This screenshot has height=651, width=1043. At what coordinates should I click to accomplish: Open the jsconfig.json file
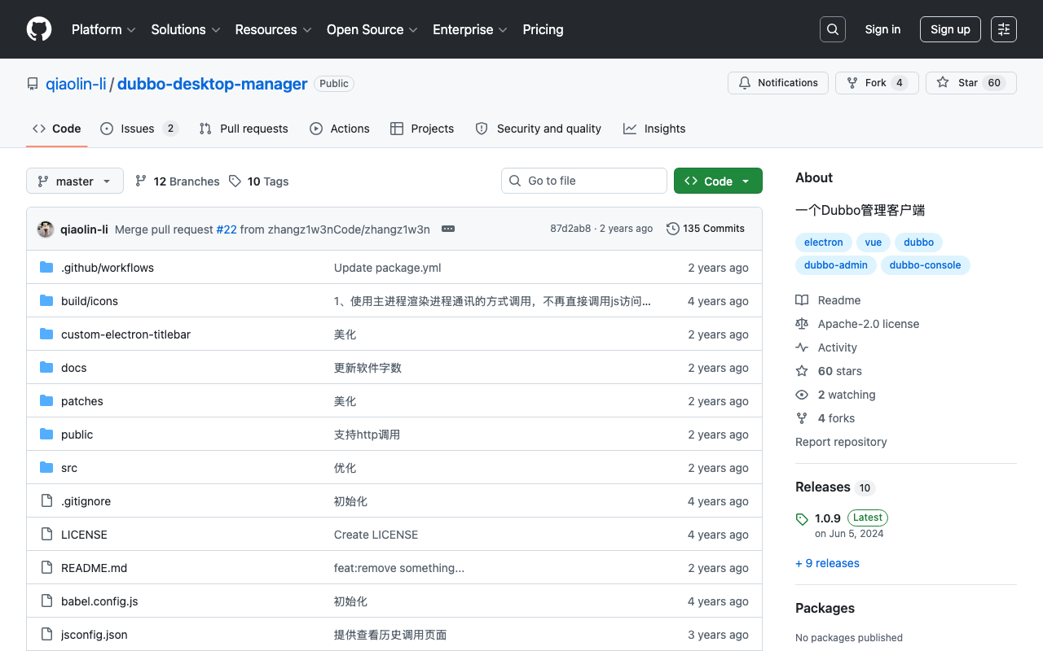(95, 635)
